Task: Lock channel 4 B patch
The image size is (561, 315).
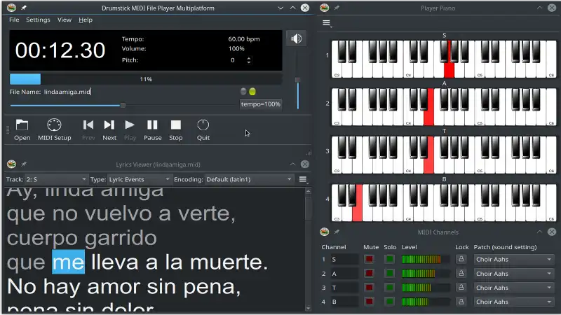Action: [x=461, y=302]
